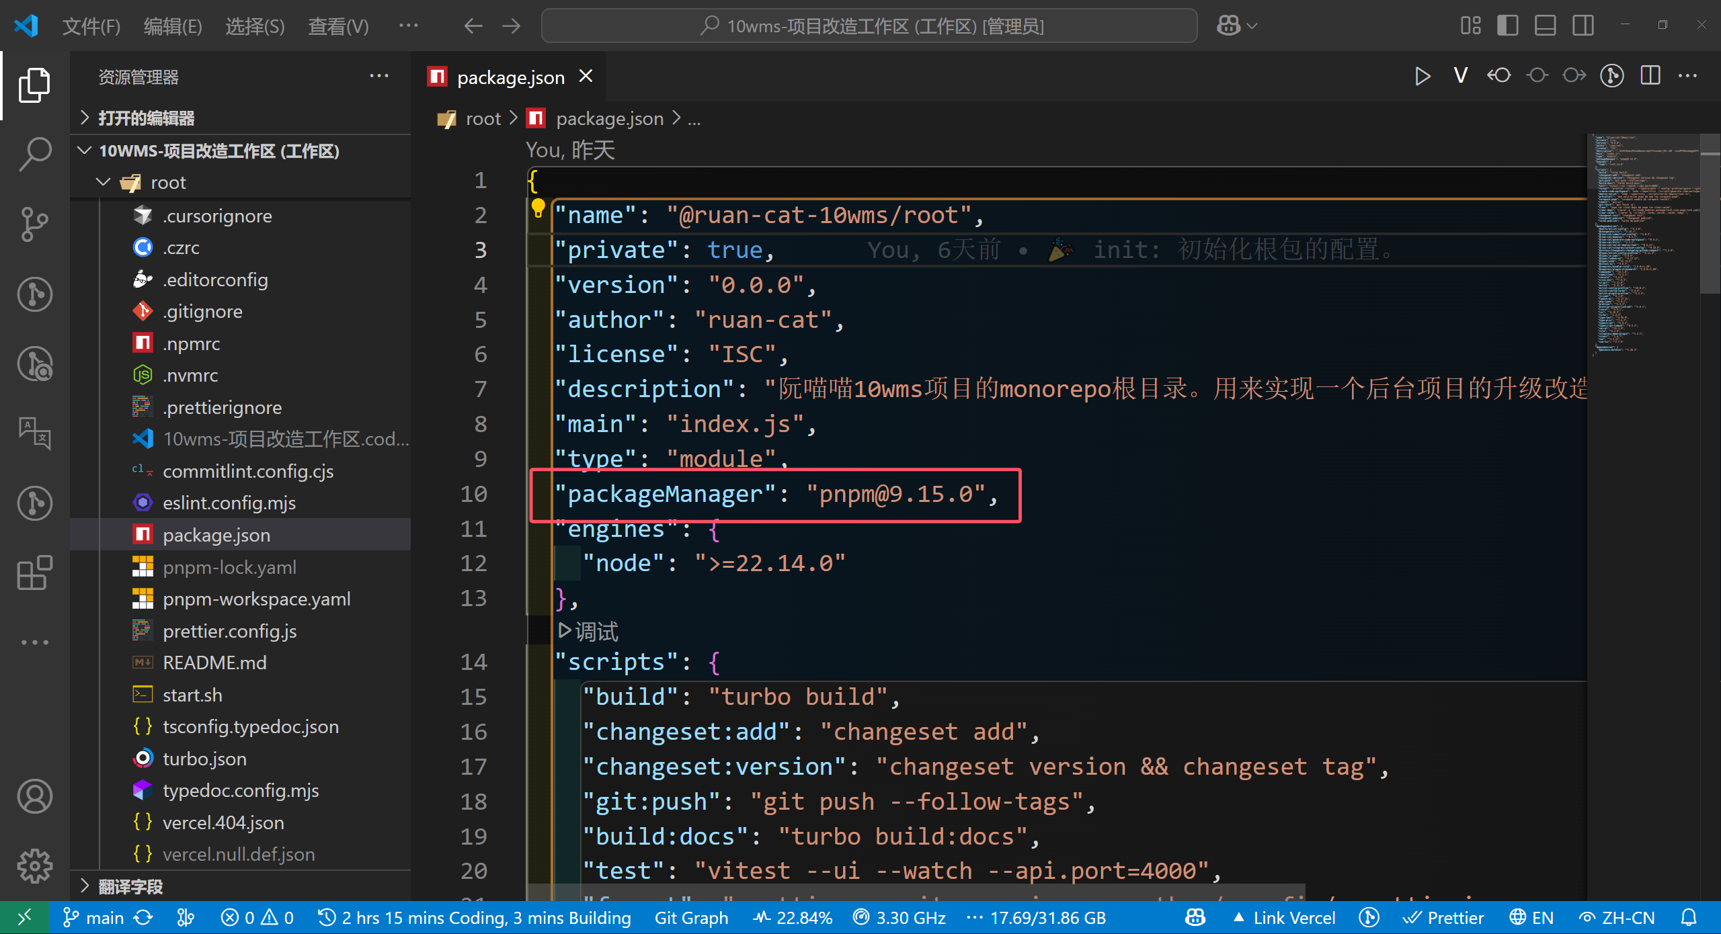The width and height of the screenshot is (1721, 934).
Task: Open the 选择(S) menu
Action: pos(255,26)
